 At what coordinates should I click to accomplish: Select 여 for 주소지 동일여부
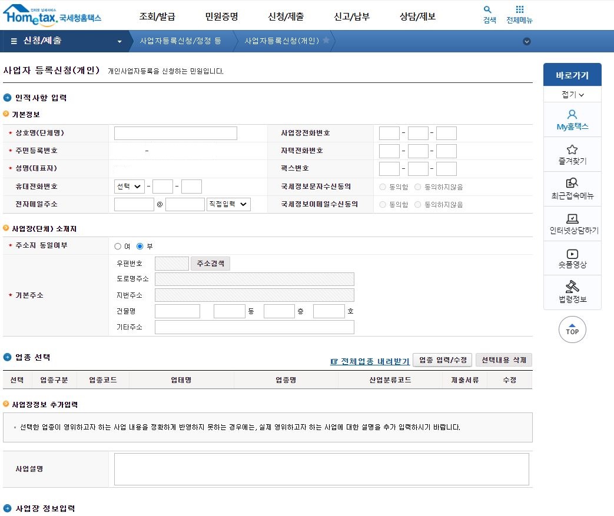[118, 247]
